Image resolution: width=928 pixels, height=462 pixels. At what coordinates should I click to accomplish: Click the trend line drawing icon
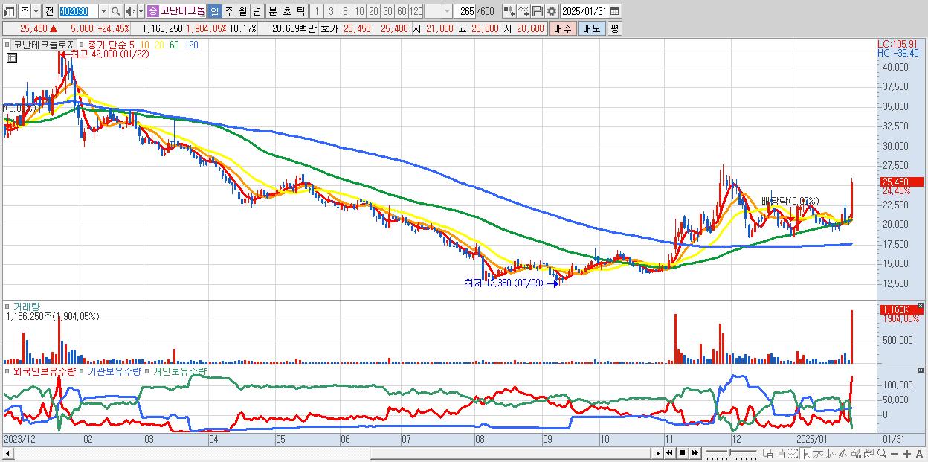tap(843, 454)
